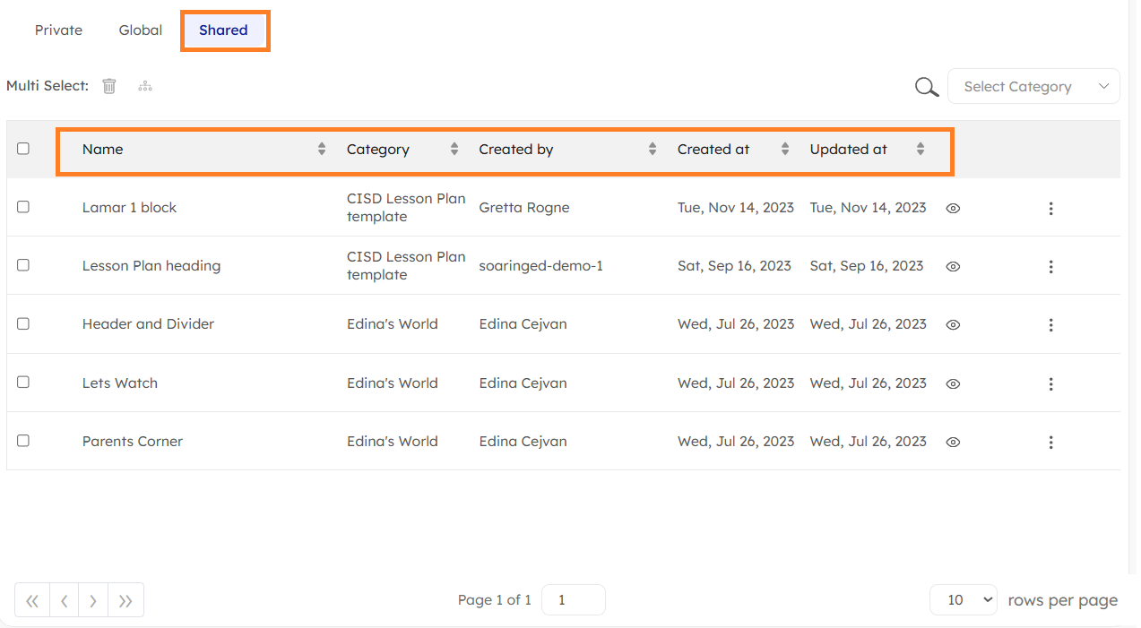The width and height of the screenshot is (1141, 628).
Task: Check the select-all header checkbox
Action: pos(23,149)
